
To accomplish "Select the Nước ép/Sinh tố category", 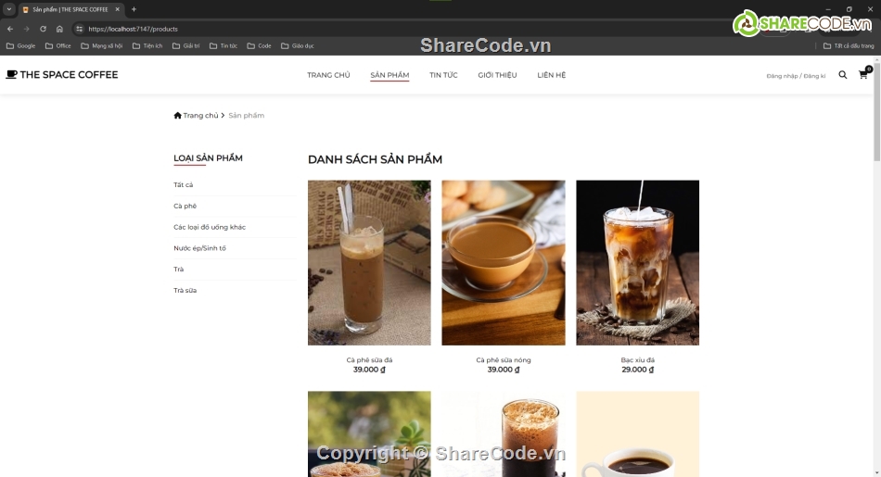I will tap(199, 248).
